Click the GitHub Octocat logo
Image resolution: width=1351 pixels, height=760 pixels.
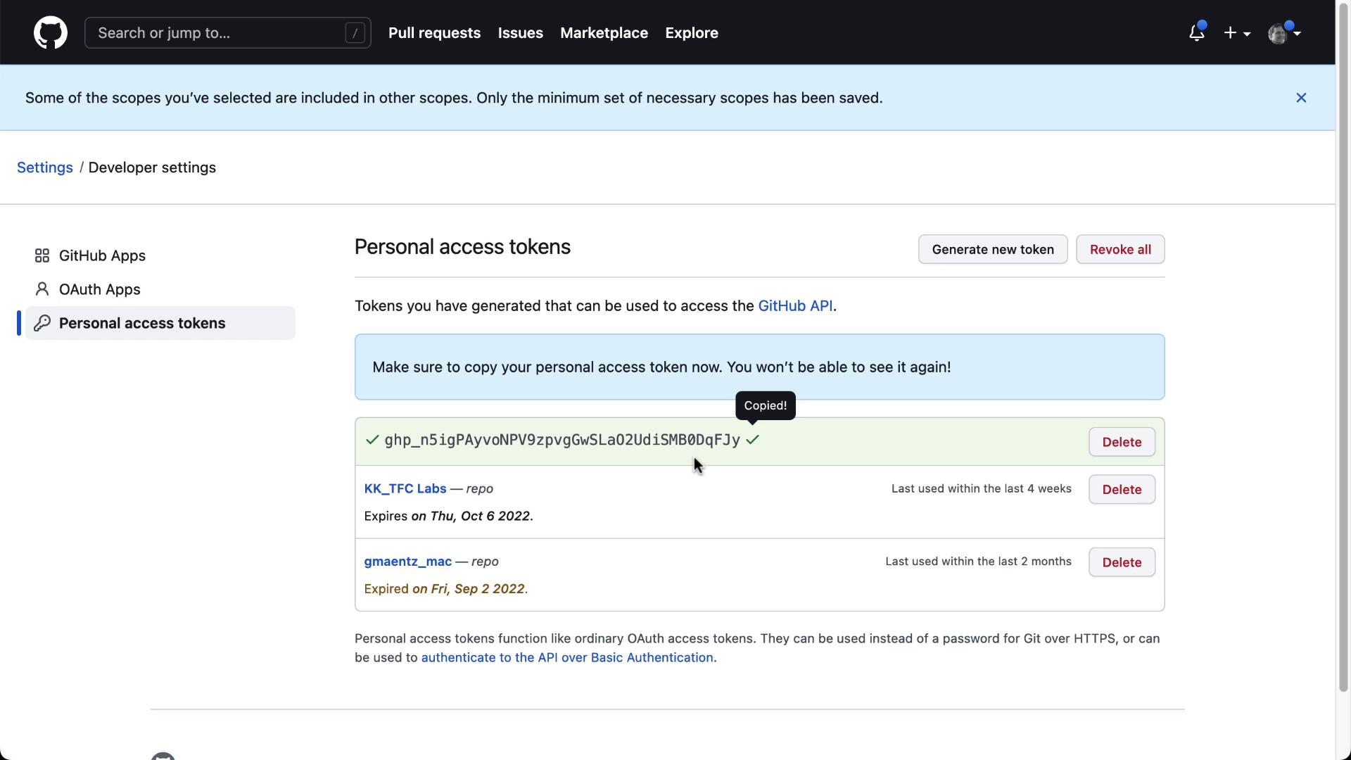point(50,33)
